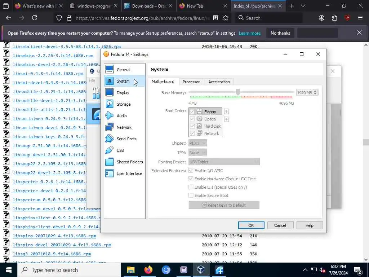Move boot item up with arrow button

tap(226, 111)
